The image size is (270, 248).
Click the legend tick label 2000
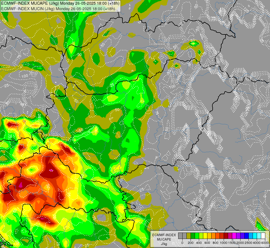click(240, 243)
